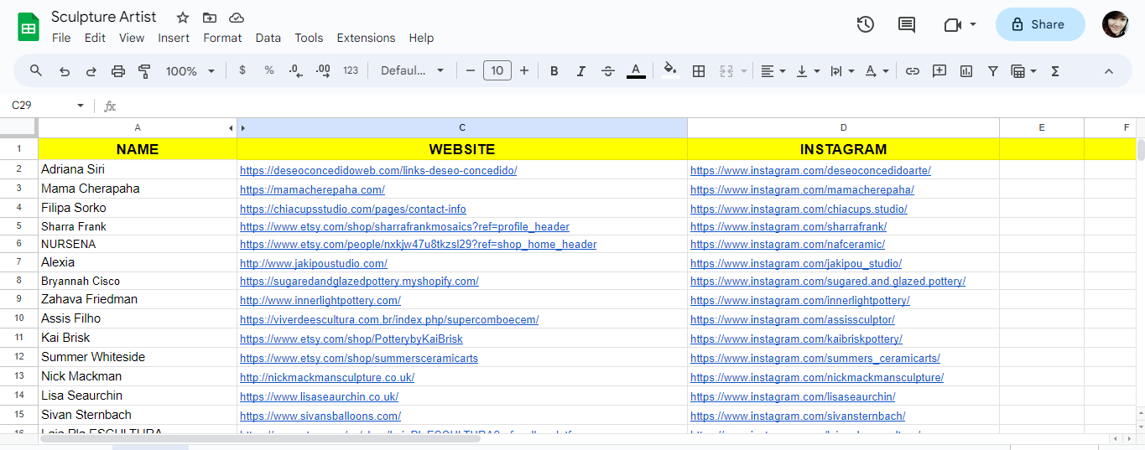Open the text color picker
Viewport: 1145px width, 450px height.
tap(636, 71)
